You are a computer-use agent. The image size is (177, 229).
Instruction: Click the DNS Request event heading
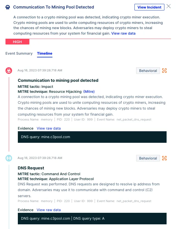[31, 168]
